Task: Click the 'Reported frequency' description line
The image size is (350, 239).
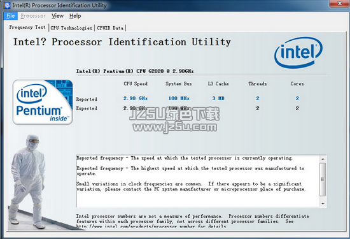Action: pyautogui.click(x=185, y=158)
